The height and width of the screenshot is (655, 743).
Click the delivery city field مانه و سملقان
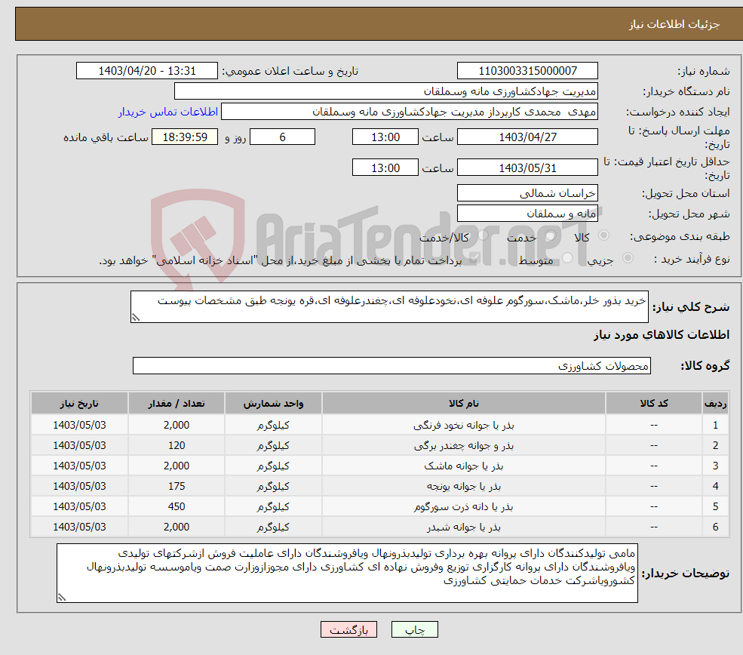pos(527,214)
